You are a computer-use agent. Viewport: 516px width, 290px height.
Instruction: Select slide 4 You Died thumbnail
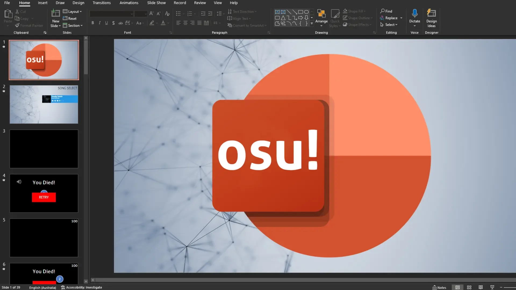pos(44,193)
